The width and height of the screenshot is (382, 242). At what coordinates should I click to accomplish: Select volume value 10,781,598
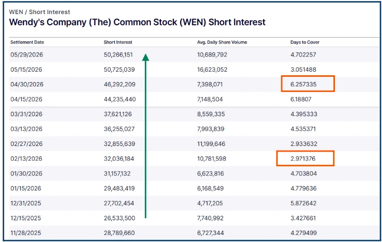tap(211, 159)
